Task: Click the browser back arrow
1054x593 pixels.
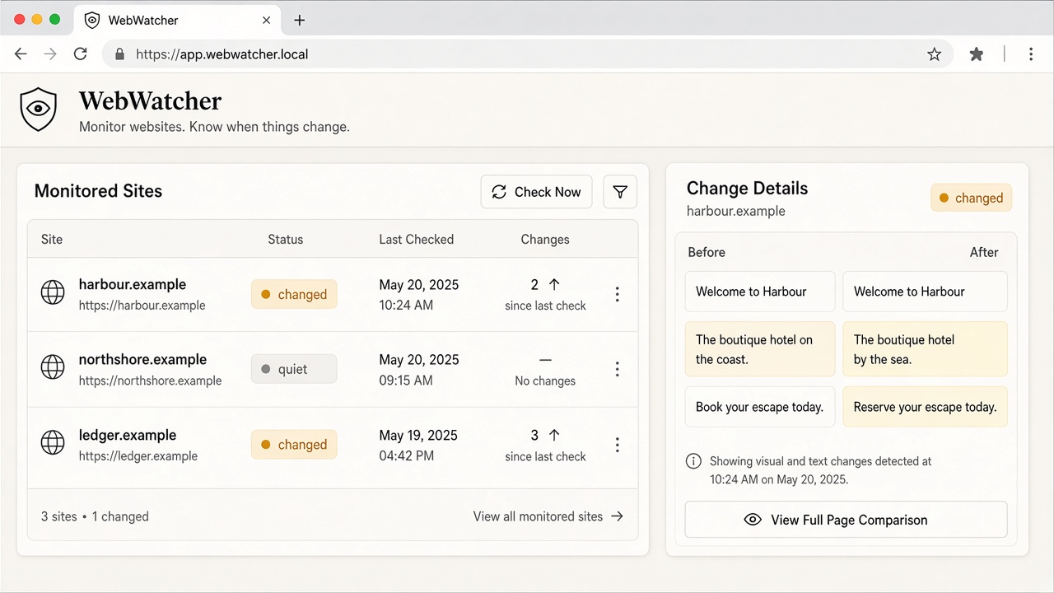Action: [21, 54]
